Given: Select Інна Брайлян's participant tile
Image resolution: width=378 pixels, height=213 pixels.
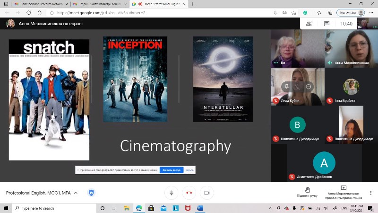Looking at the screenshot, I should coord(351,87).
